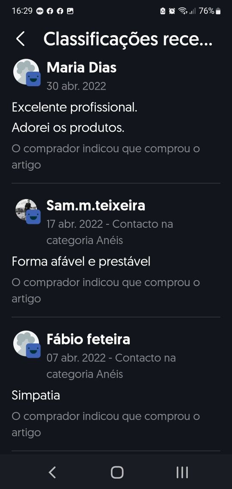Tap the alarm icon in status bar

click(x=172, y=11)
